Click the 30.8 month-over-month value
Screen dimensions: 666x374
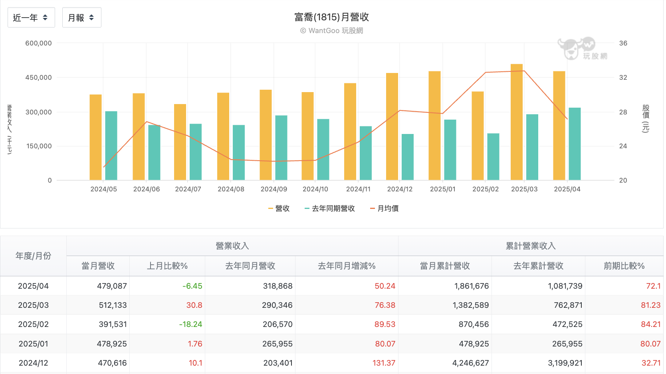[194, 305]
